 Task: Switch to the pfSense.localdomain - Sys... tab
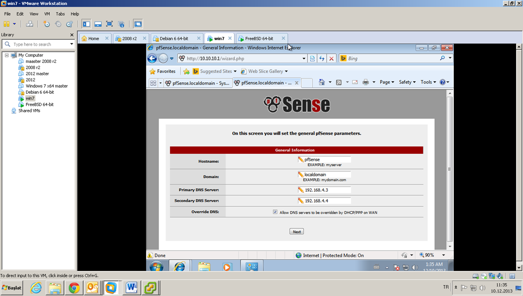[x=197, y=83]
